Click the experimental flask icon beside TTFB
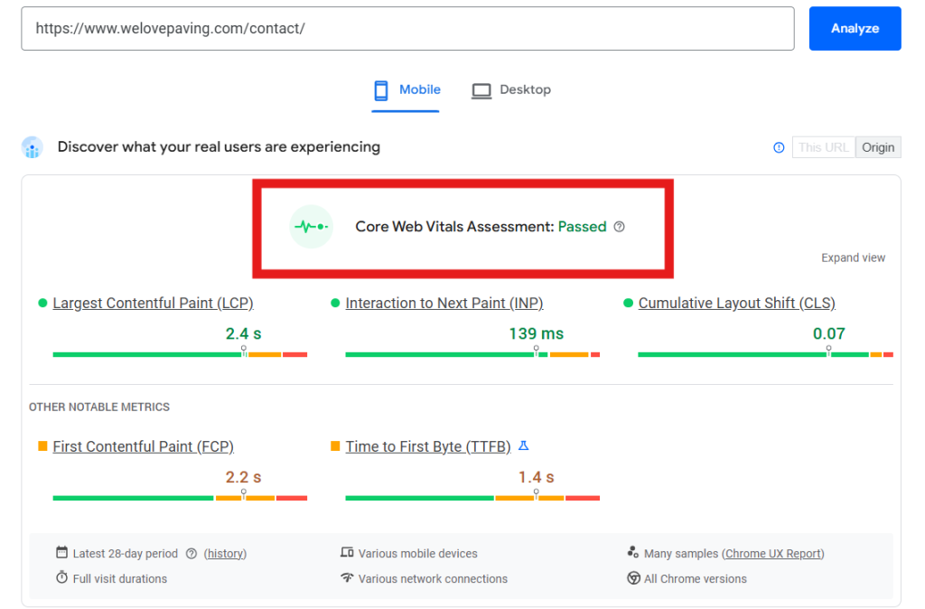The width and height of the screenshot is (925, 609). (x=523, y=446)
